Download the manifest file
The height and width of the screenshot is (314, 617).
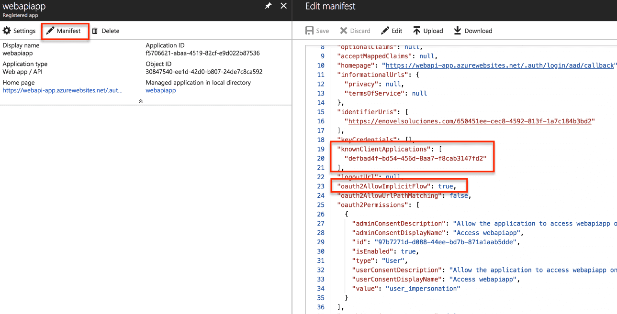click(458, 31)
